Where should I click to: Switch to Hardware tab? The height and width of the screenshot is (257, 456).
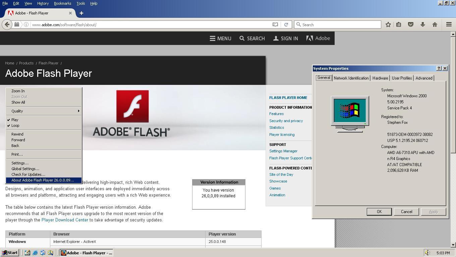click(x=380, y=78)
